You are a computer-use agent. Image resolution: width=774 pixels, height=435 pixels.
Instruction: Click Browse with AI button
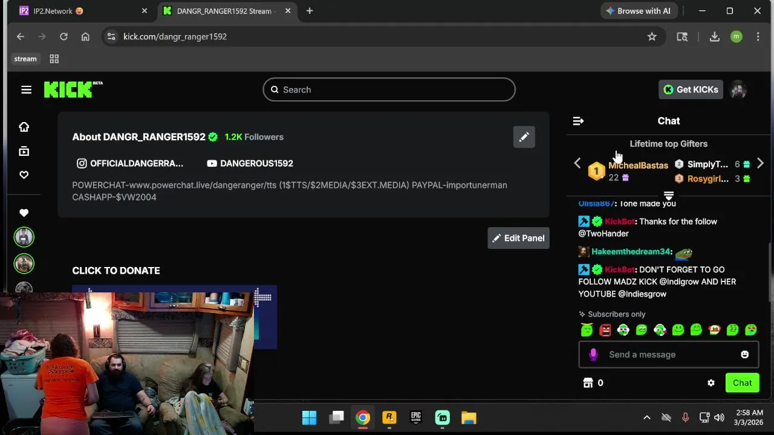point(638,11)
